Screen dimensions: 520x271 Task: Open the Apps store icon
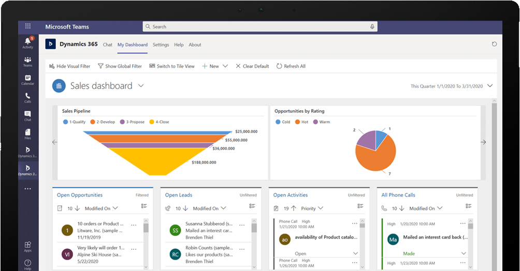(x=28, y=247)
